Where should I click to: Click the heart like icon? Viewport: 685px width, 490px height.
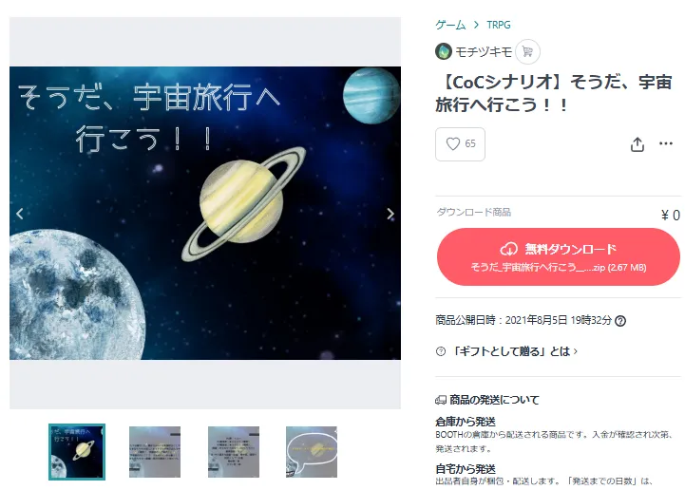pyautogui.click(x=452, y=143)
